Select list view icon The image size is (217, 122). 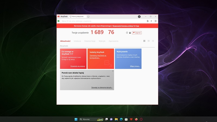[153, 41]
